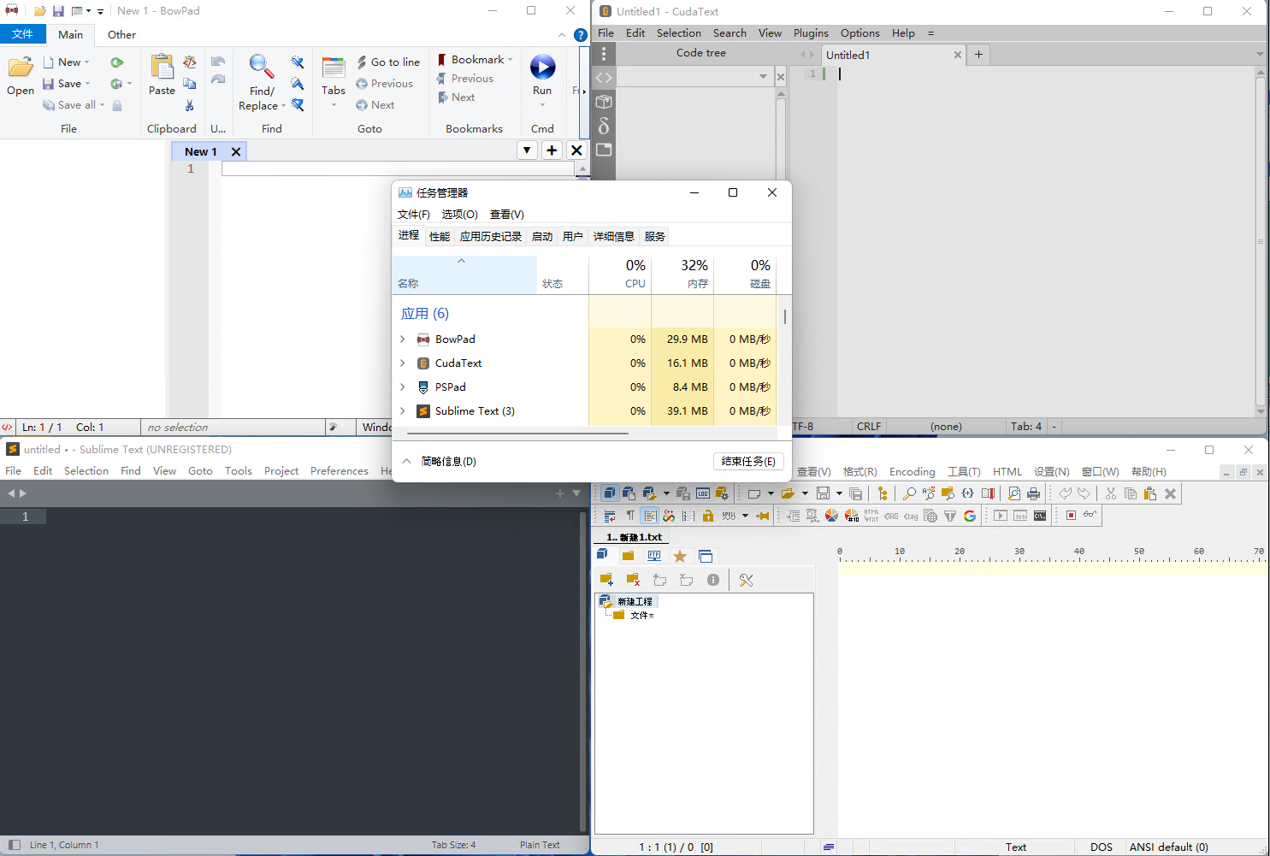Toggle spell check icon in PSPad
1270x856 pixels.
point(729,516)
